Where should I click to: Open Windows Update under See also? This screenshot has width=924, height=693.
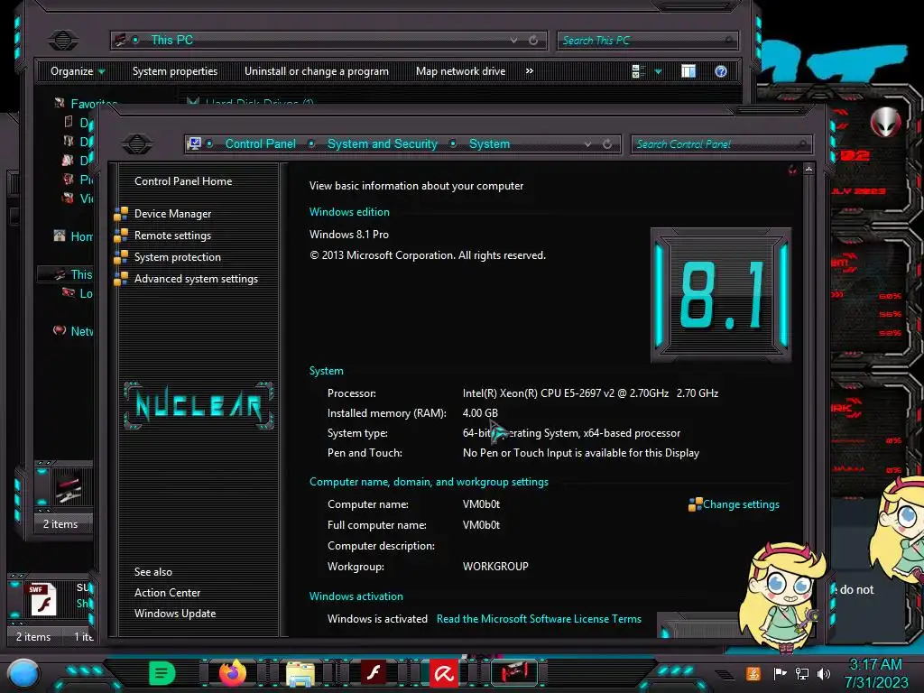[x=174, y=614]
